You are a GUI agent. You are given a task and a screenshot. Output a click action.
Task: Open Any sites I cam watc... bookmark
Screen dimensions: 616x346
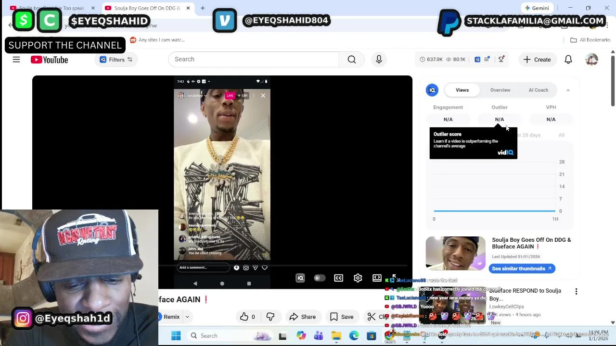[157, 40]
